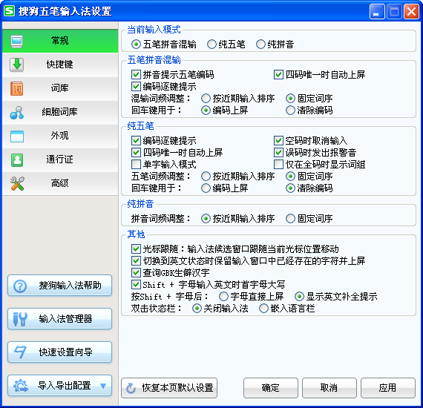Image resolution: width=423 pixels, height=408 pixels.
Task: Click the 确定 button
Action: coord(271,388)
